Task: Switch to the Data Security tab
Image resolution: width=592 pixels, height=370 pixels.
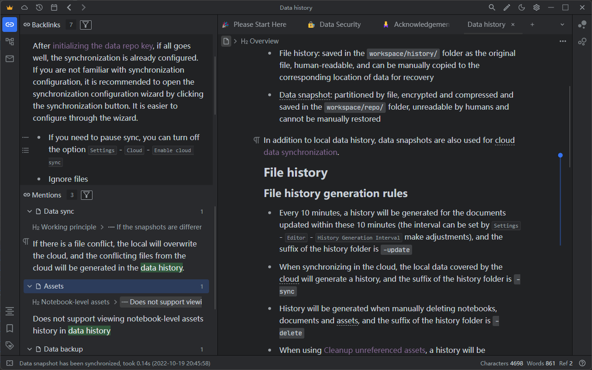Action: coord(340,25)
